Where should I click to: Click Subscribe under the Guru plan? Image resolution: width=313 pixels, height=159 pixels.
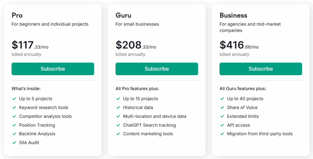point(157,69)
